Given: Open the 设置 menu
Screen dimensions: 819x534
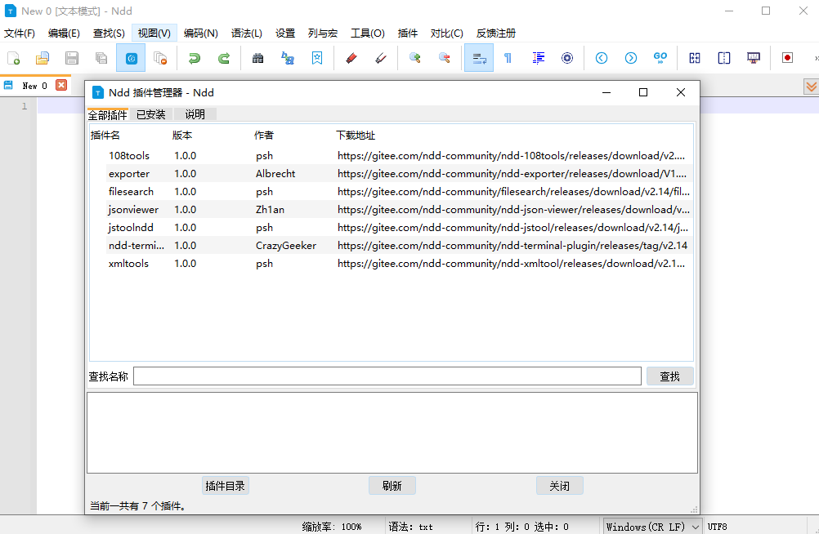Looking at the screenshot, I should pyautogui.click(x=285, y=33).
